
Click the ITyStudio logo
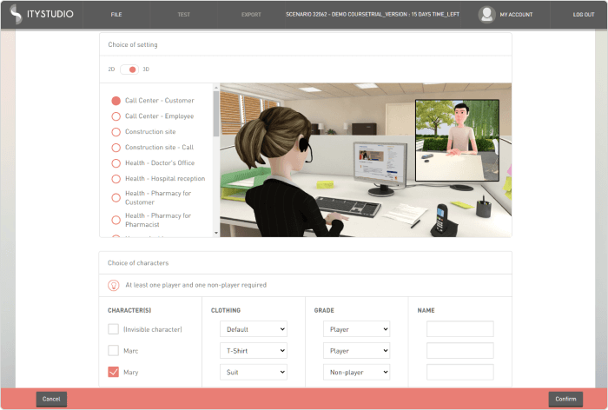(42, 15)
